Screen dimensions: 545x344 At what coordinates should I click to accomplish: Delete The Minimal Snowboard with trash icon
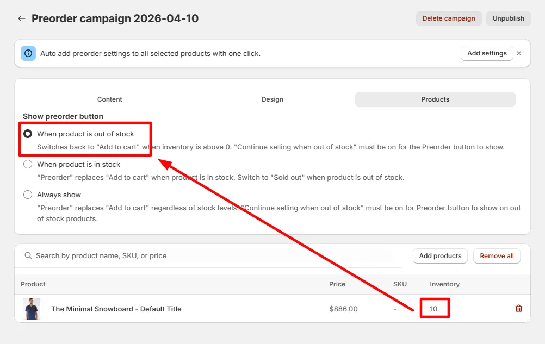point(518,309)
